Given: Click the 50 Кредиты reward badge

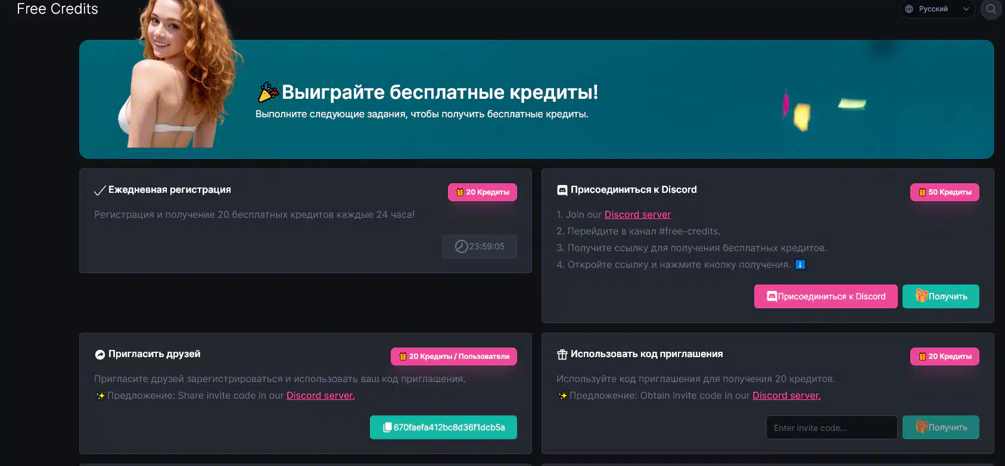Looking at the screenshot, I should 945,192.
